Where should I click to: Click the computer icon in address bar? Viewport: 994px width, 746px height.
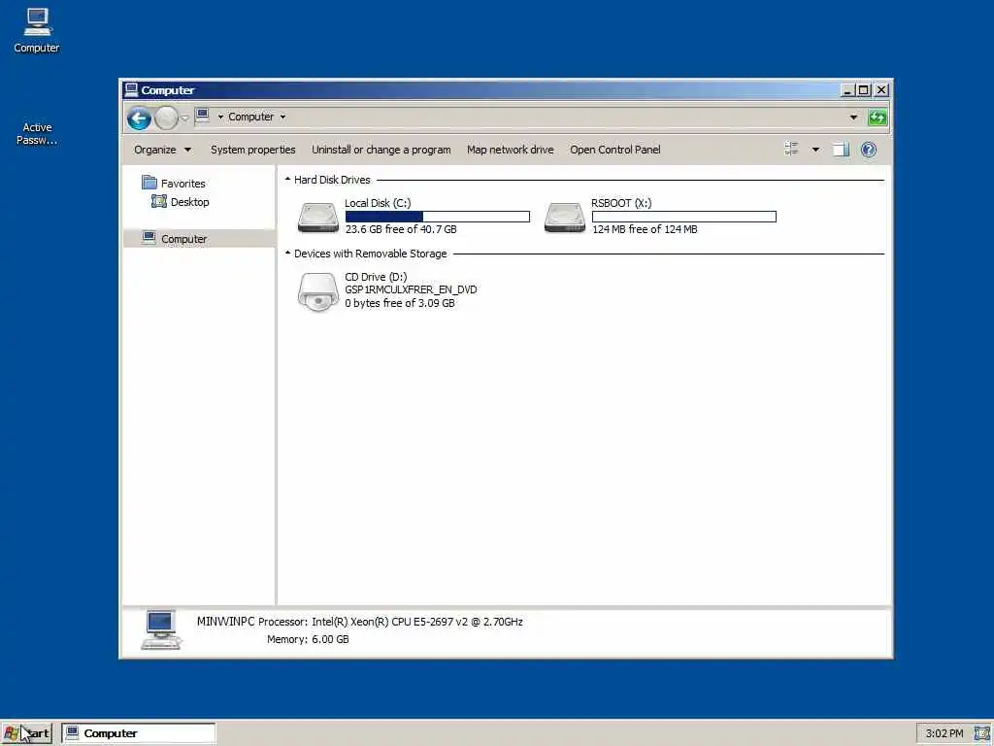point(202,116)
